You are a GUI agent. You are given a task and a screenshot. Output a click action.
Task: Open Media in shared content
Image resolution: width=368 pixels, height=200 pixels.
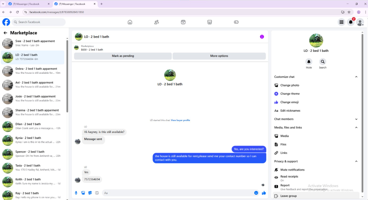tap(316, 136)
